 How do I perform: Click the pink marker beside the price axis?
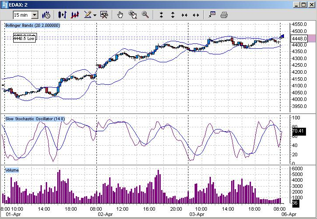coord(312,38)
